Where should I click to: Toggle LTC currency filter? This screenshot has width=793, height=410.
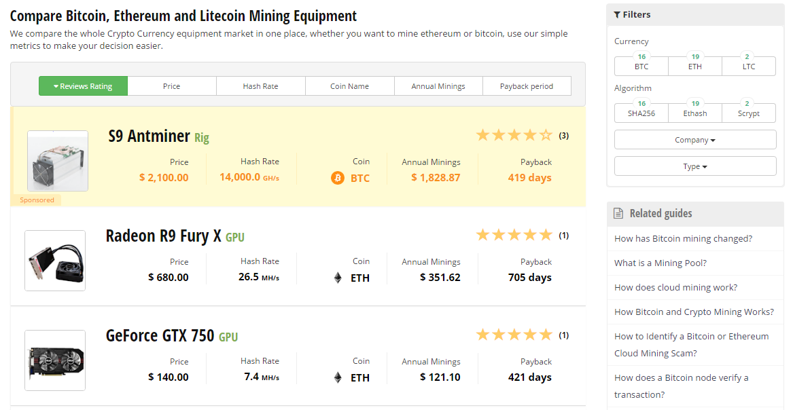click(749, 66)
